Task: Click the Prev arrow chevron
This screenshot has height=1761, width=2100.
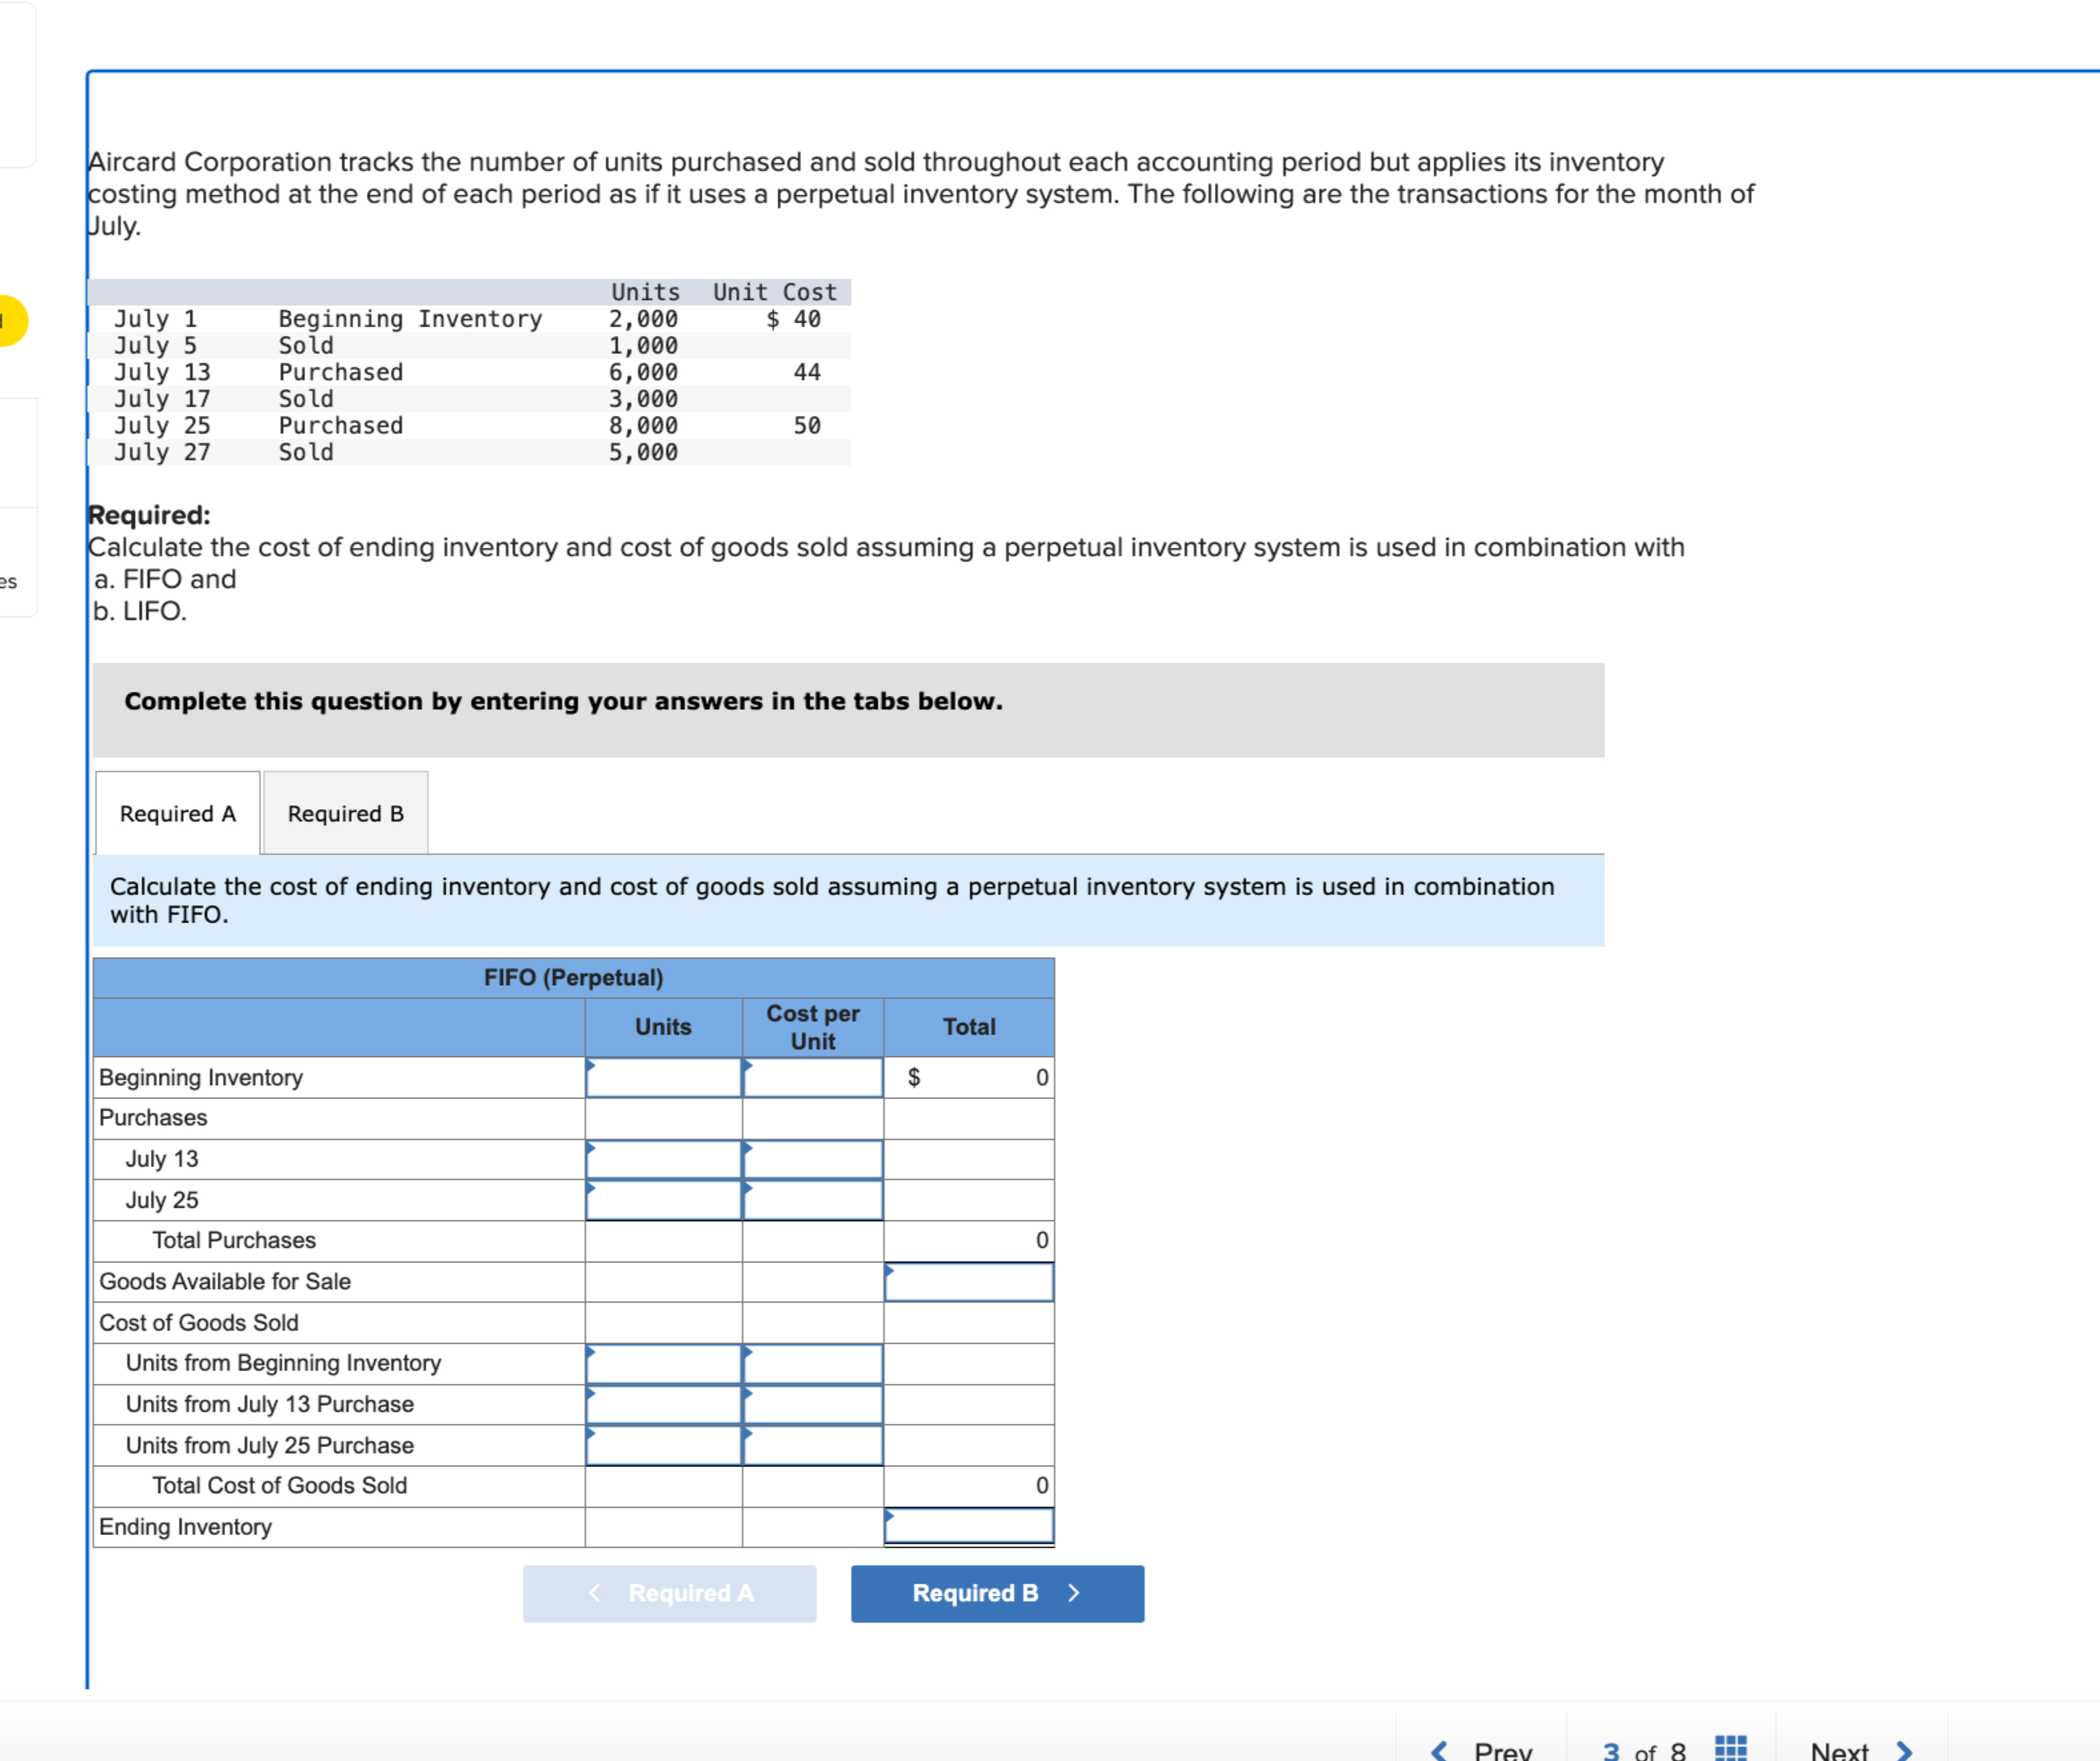Action: pos(1439,1750)
